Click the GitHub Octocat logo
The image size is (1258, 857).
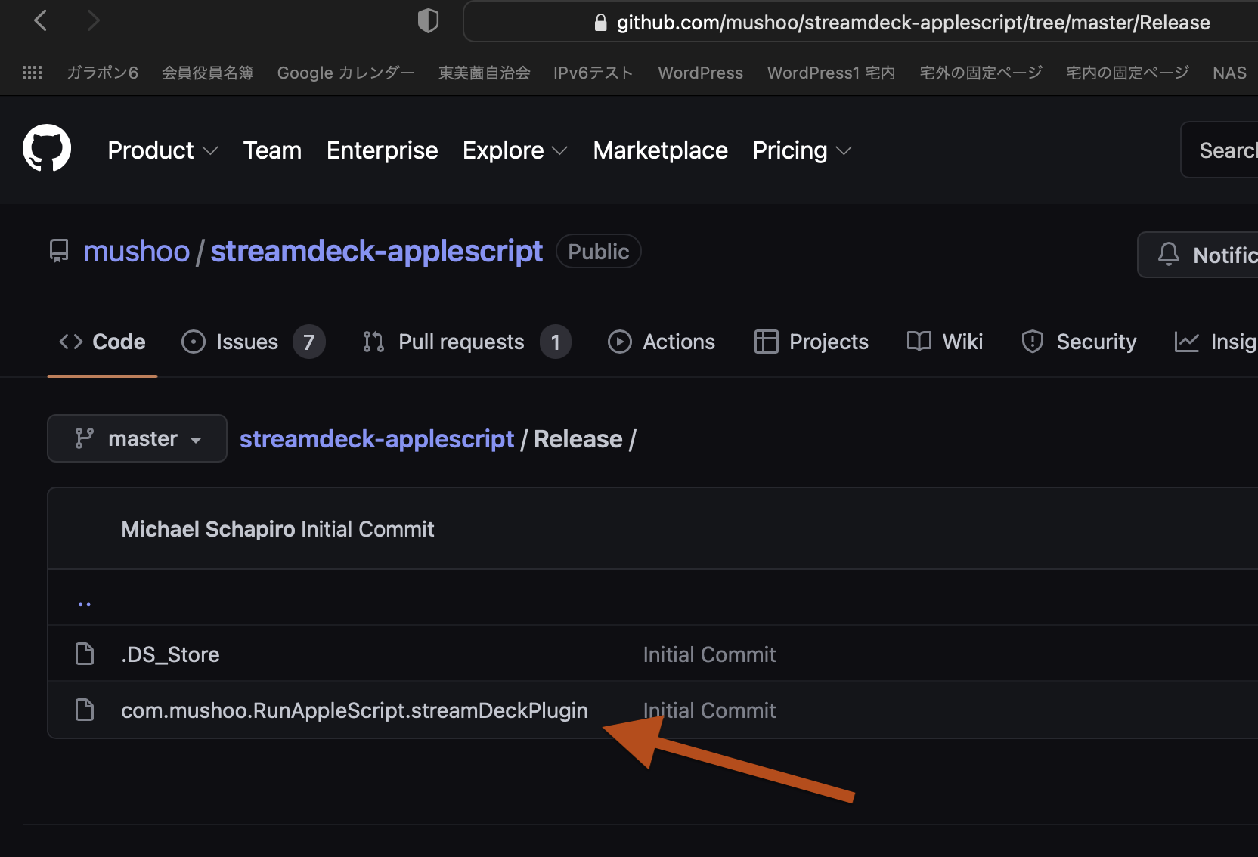tap(47, 149)
